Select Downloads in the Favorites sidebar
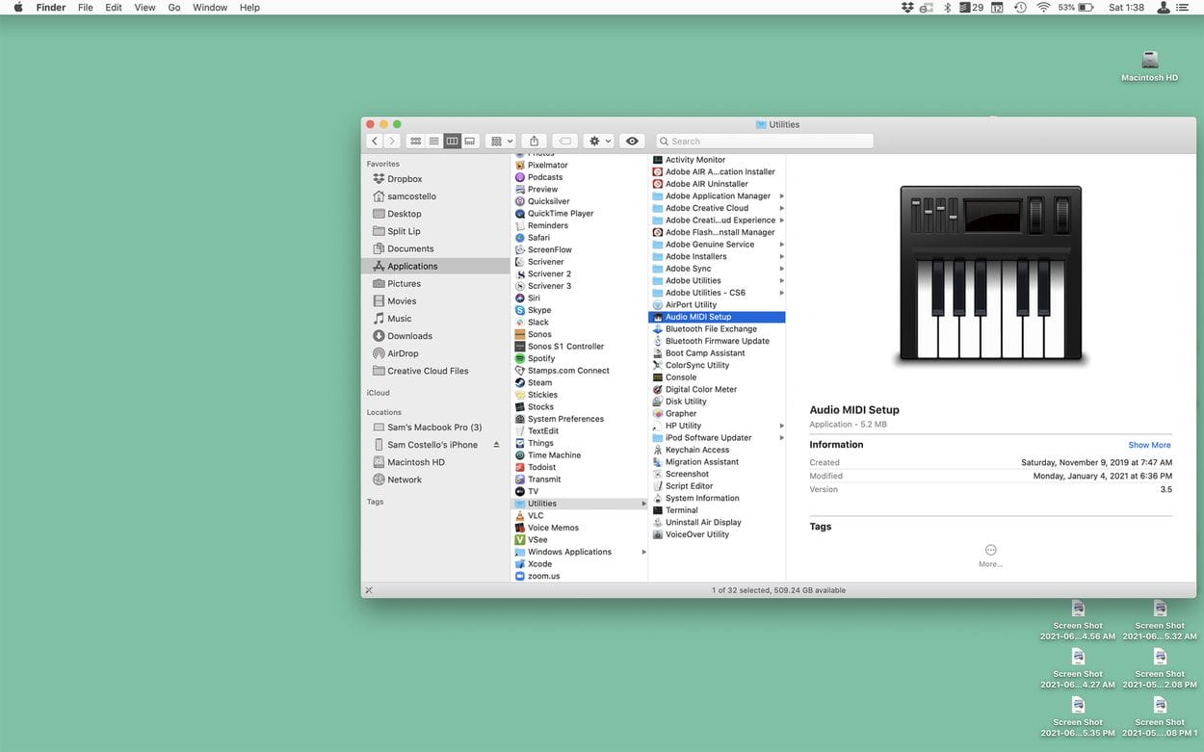 tap(409, 336)
